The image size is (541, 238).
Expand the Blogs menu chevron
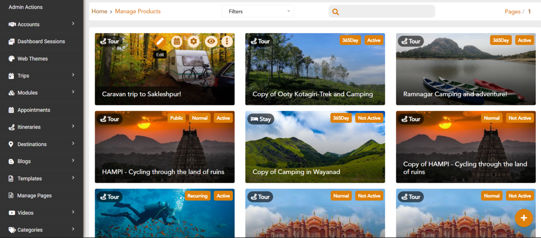[x=73, y=160]
